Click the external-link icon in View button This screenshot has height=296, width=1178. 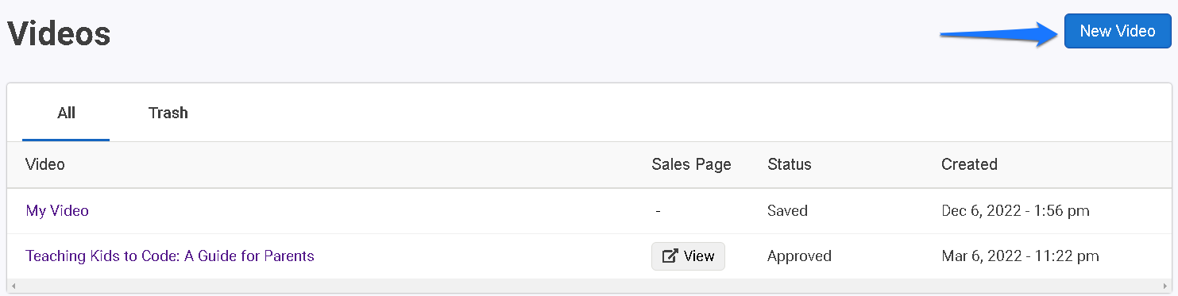670,256
